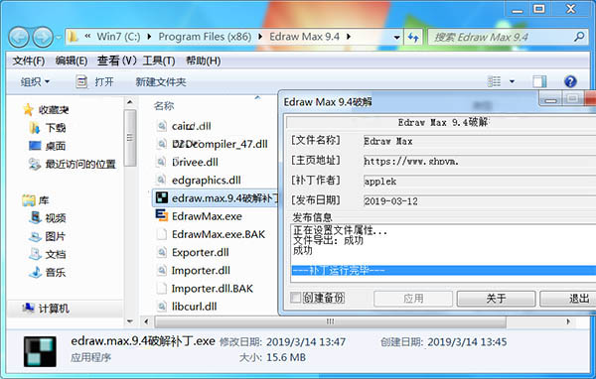596x379 pixels.
Task: Open the 工具(T) menu
Action: pos(159,61)
